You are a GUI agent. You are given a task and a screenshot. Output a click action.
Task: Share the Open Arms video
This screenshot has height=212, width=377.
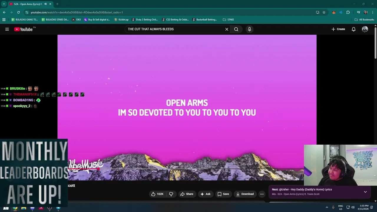[x=187, y=194]
